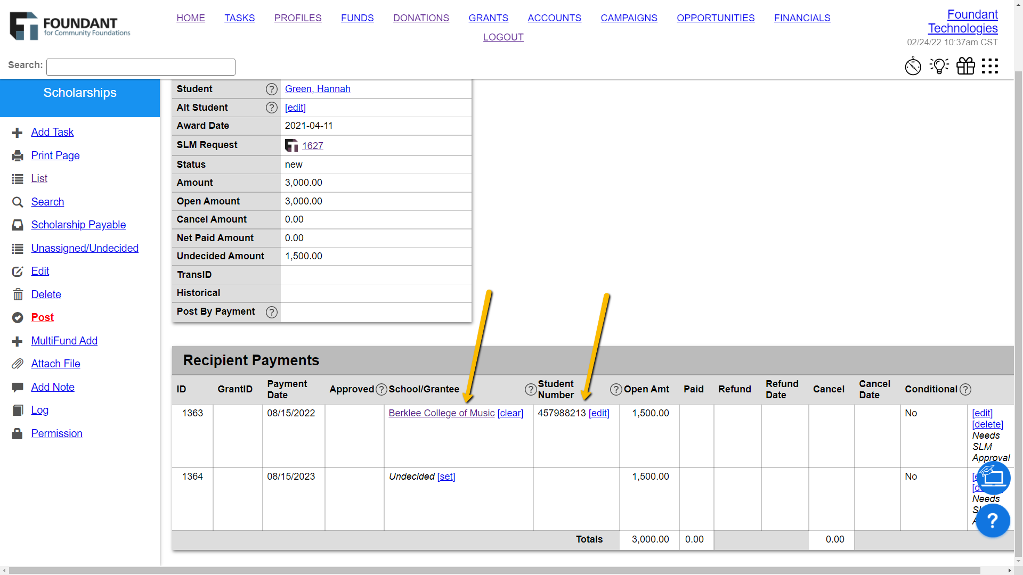Click the stopwatch timer icon top right
Screen dimensions: 1023x575
[x=913, y=66]
